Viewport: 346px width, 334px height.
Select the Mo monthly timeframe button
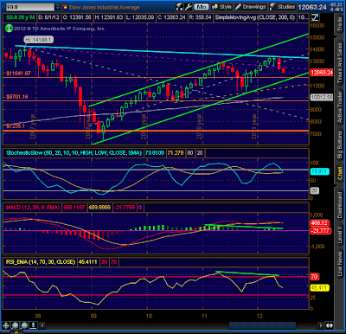(x=202, y=7)
